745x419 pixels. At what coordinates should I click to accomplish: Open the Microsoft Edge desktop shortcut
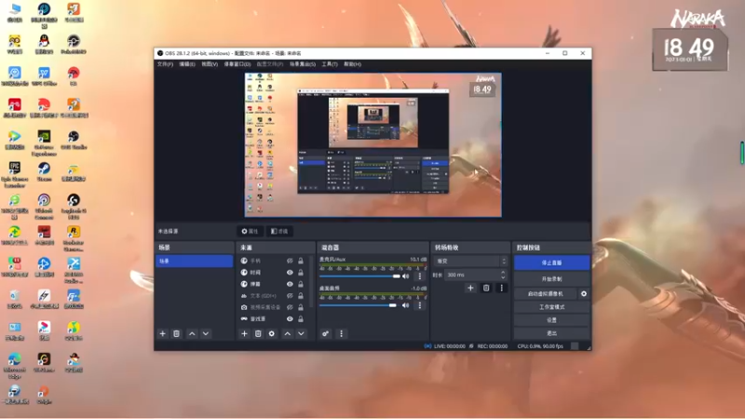coord(15,365)
